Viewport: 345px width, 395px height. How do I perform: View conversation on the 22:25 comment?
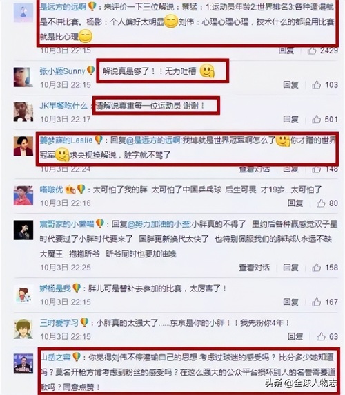click(x=255, y=268)
